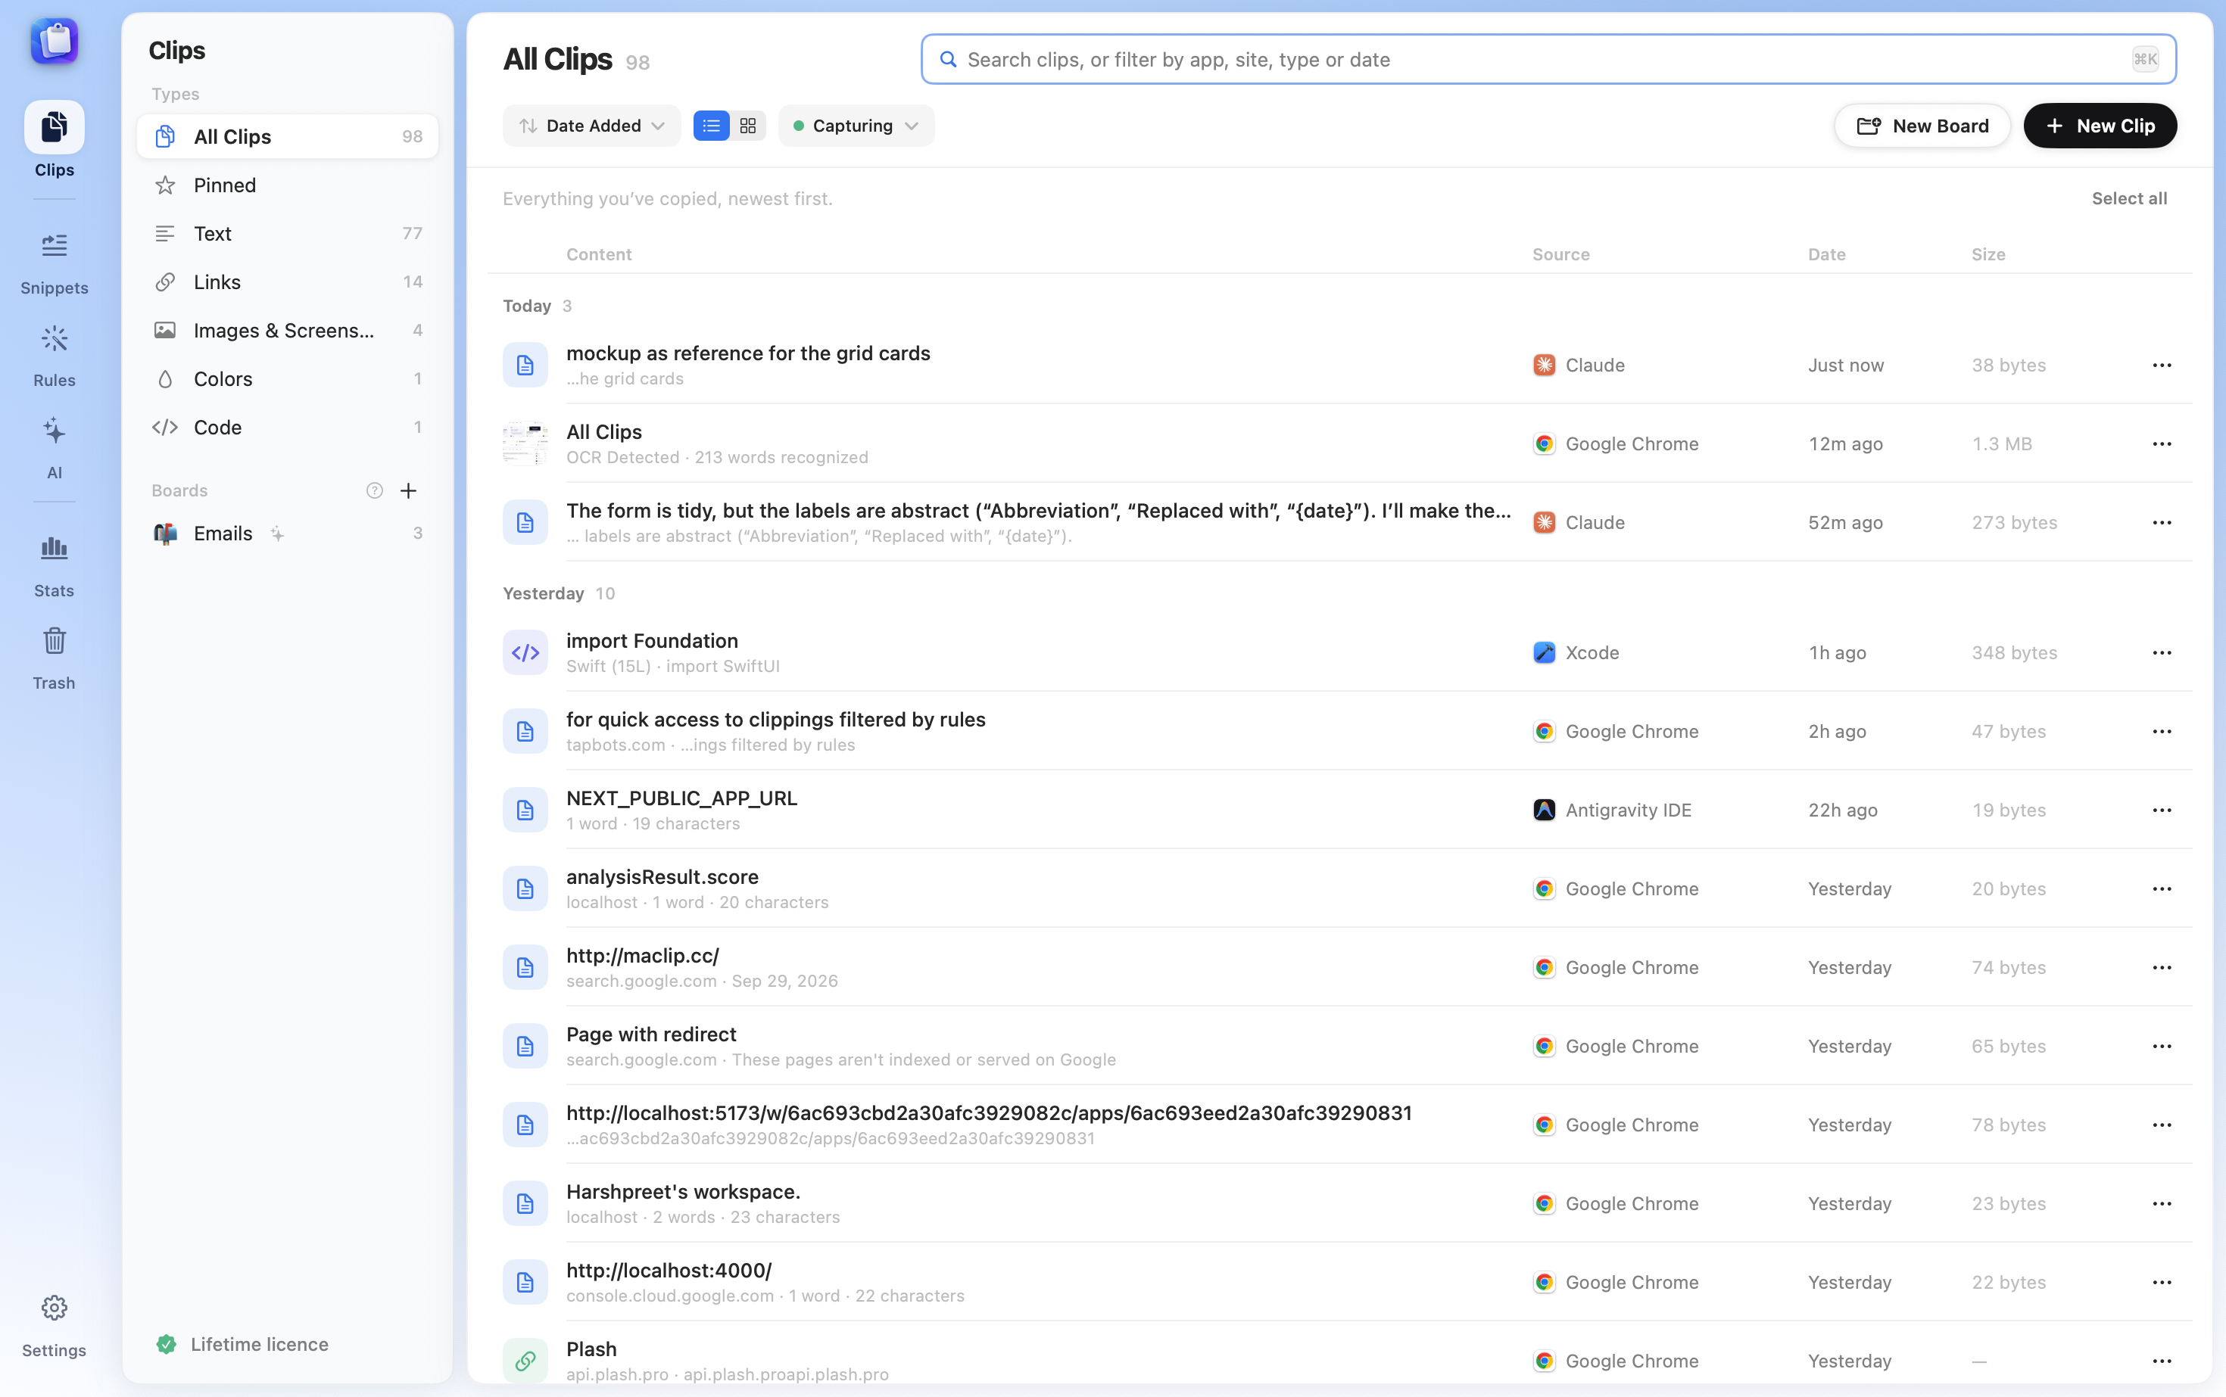Open the Rules section
Screen dimensions: 2226x1397
pyautogui.click(x=54, y=356)
